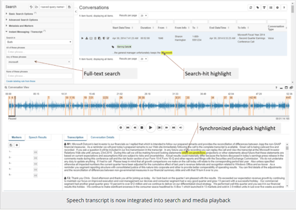
Task: Download the conversation recording in the row
Action: coord(86,38)
